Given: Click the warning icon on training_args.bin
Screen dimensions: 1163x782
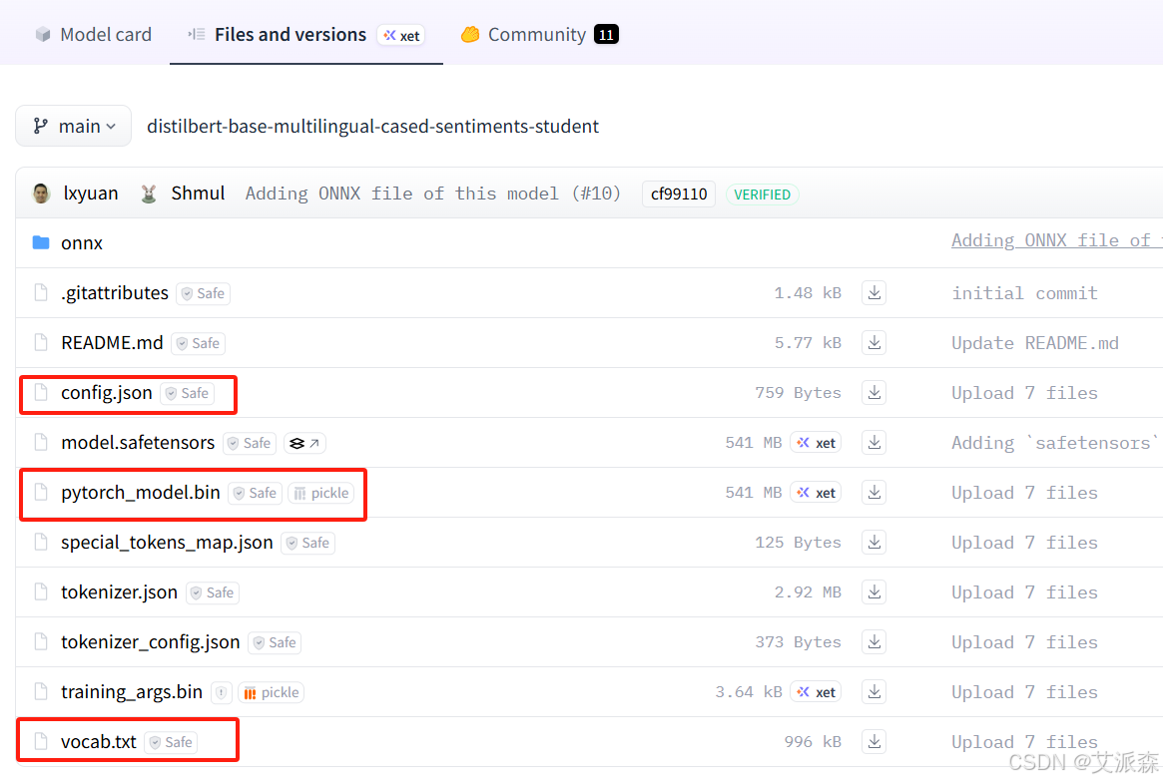Looking at the screenshot, I should [221, 691].
